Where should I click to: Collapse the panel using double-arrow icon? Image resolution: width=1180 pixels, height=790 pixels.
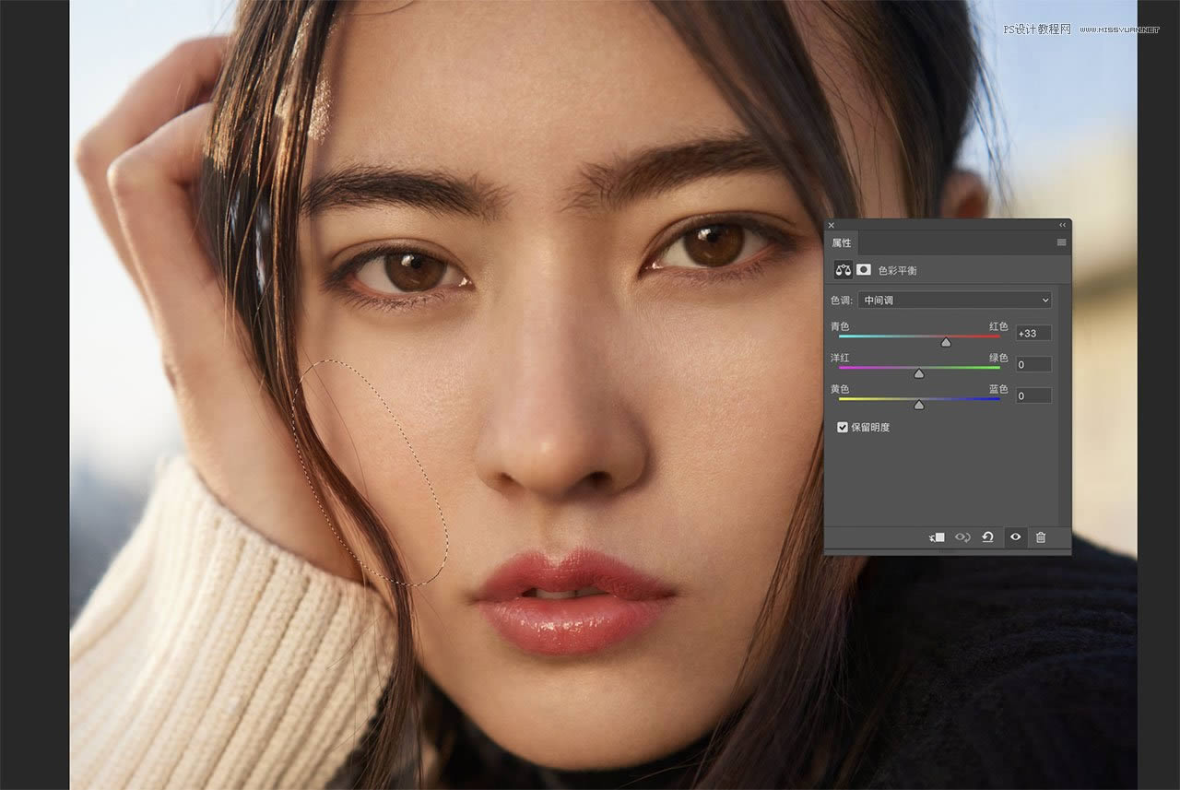click(1061, 225)
